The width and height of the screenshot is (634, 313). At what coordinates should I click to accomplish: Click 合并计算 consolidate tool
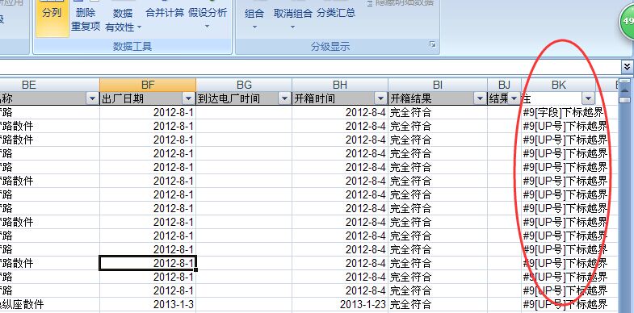point(165,14)
